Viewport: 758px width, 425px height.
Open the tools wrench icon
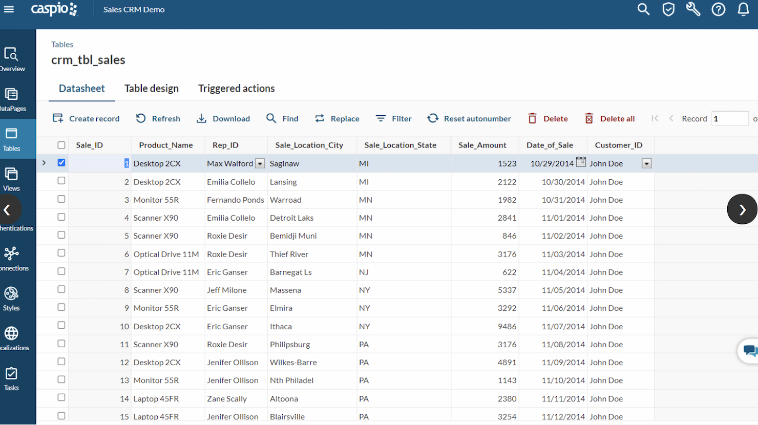(x=693, y=9)
